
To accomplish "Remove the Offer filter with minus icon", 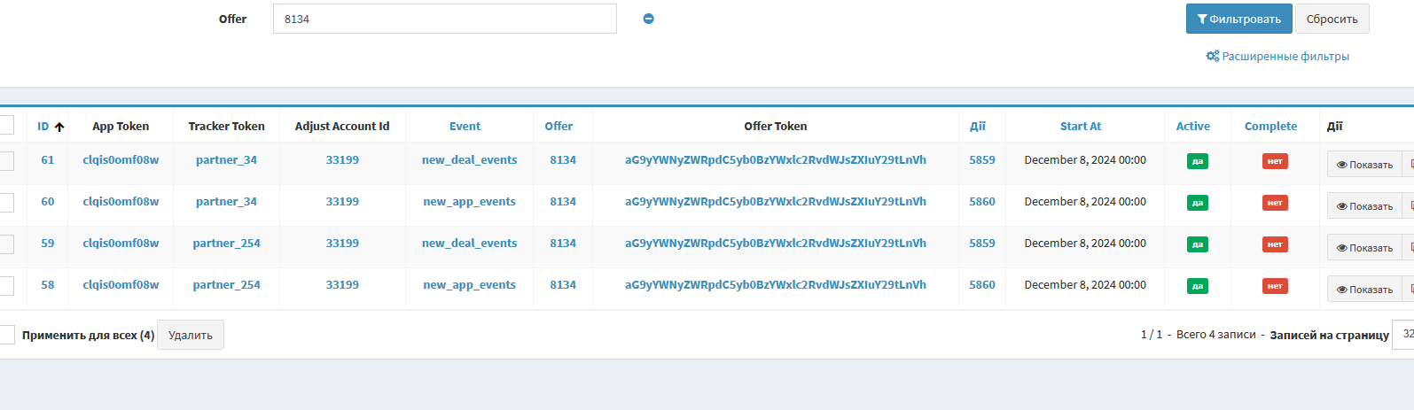I will [648, 19].
